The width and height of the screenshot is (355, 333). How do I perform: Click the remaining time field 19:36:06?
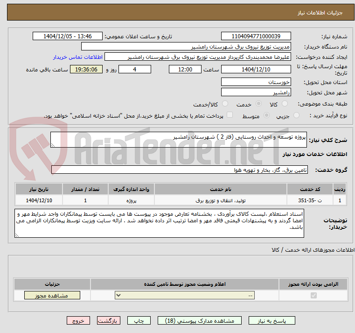tap(86, 70)
